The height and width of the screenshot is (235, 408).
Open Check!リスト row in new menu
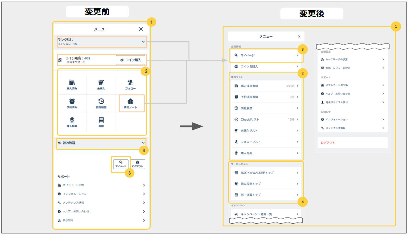pos(266,119)
